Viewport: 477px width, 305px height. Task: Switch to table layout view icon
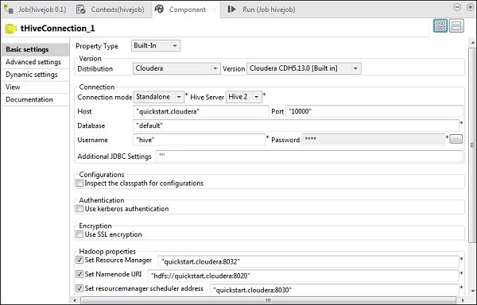click(x=440, y=26)
